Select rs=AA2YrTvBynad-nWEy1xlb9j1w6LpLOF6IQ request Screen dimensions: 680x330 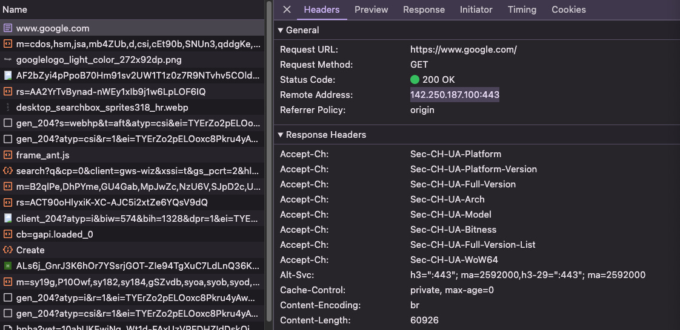tap(132, 92)
